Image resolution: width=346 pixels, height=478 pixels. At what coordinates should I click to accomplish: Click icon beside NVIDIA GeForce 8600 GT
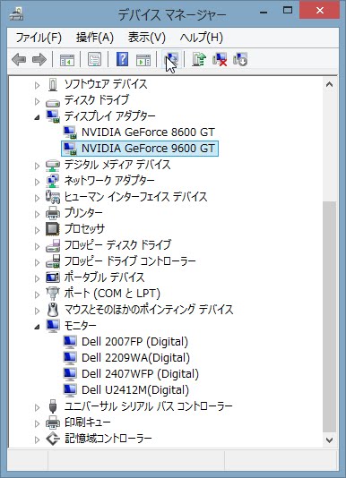pyautogui.click(x=70, y=132)
